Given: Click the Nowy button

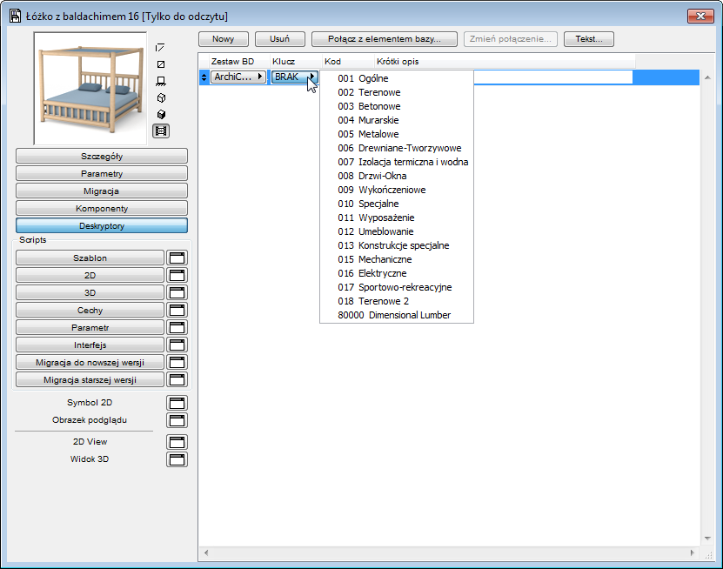Looking at the screenshot, I should click(x=224, y=39).
